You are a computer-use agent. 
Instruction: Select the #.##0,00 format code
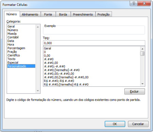[x=51, y=63]
